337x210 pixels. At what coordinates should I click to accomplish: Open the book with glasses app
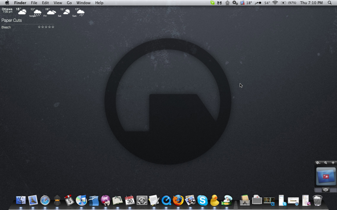pyautogui.click(x=118, y=200)
